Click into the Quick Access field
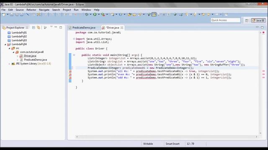 [x=225, y=20]
